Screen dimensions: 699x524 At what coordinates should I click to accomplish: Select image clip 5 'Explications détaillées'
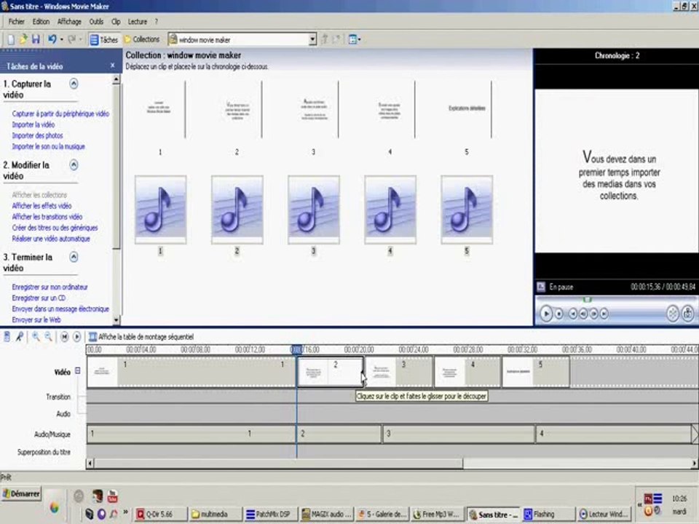tap(467, 109)
